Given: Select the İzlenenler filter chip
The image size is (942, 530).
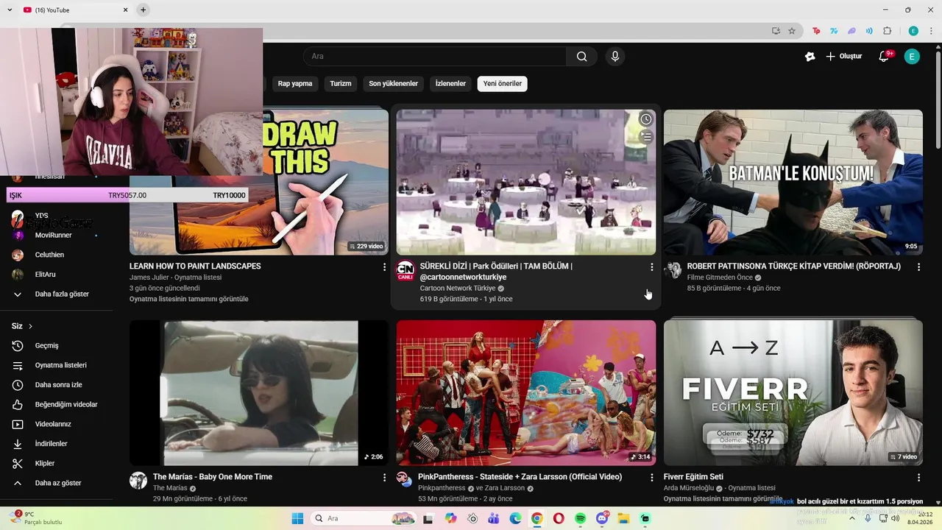Looking at the screenshot, I should coord(450,84).
